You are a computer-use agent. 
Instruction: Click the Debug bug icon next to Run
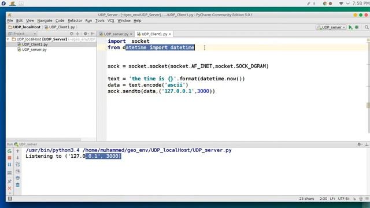[x=357, y=27]
